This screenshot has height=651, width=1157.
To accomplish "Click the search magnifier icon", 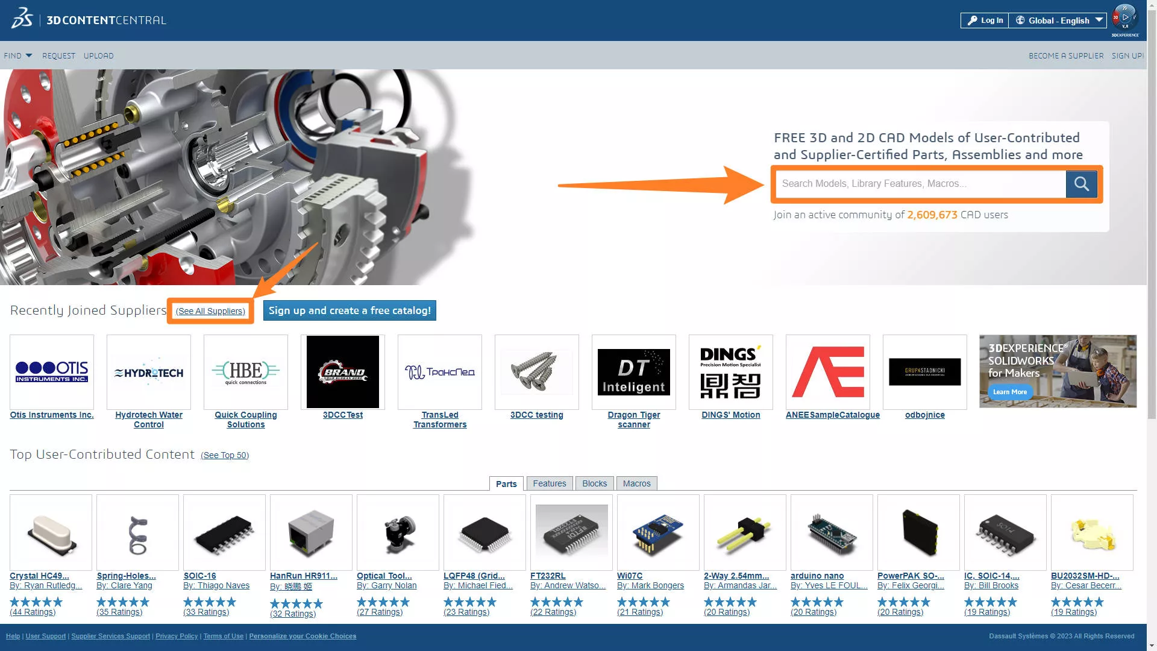I will click(1082, 184).
